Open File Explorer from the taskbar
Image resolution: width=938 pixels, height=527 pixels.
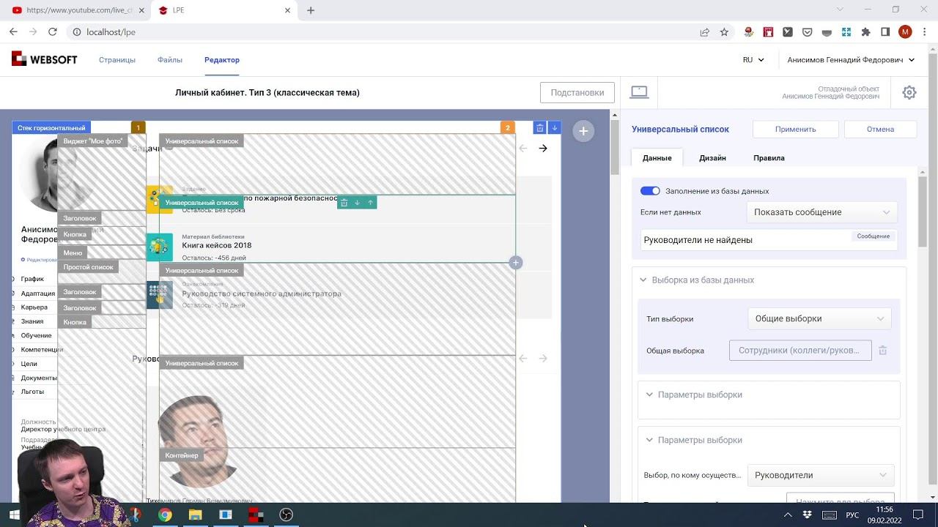195,515
